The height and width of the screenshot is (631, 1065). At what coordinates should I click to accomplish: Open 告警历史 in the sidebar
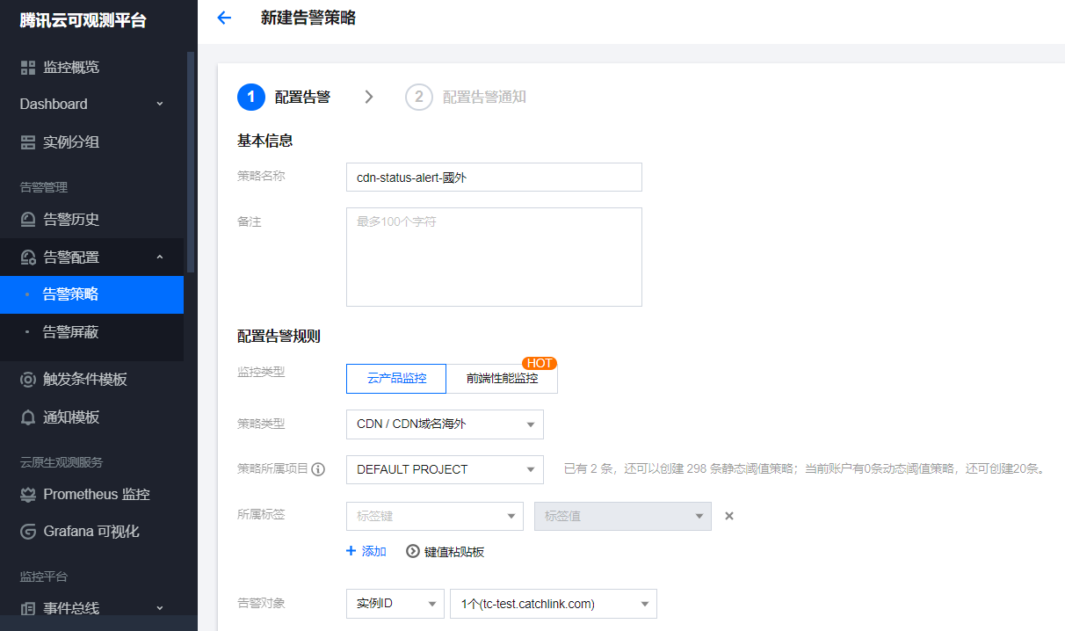(70, 220)
